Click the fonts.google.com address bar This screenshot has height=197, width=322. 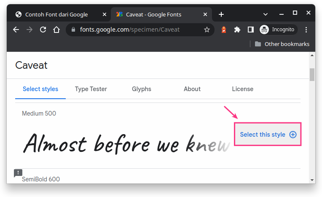[x=135, y=30]
